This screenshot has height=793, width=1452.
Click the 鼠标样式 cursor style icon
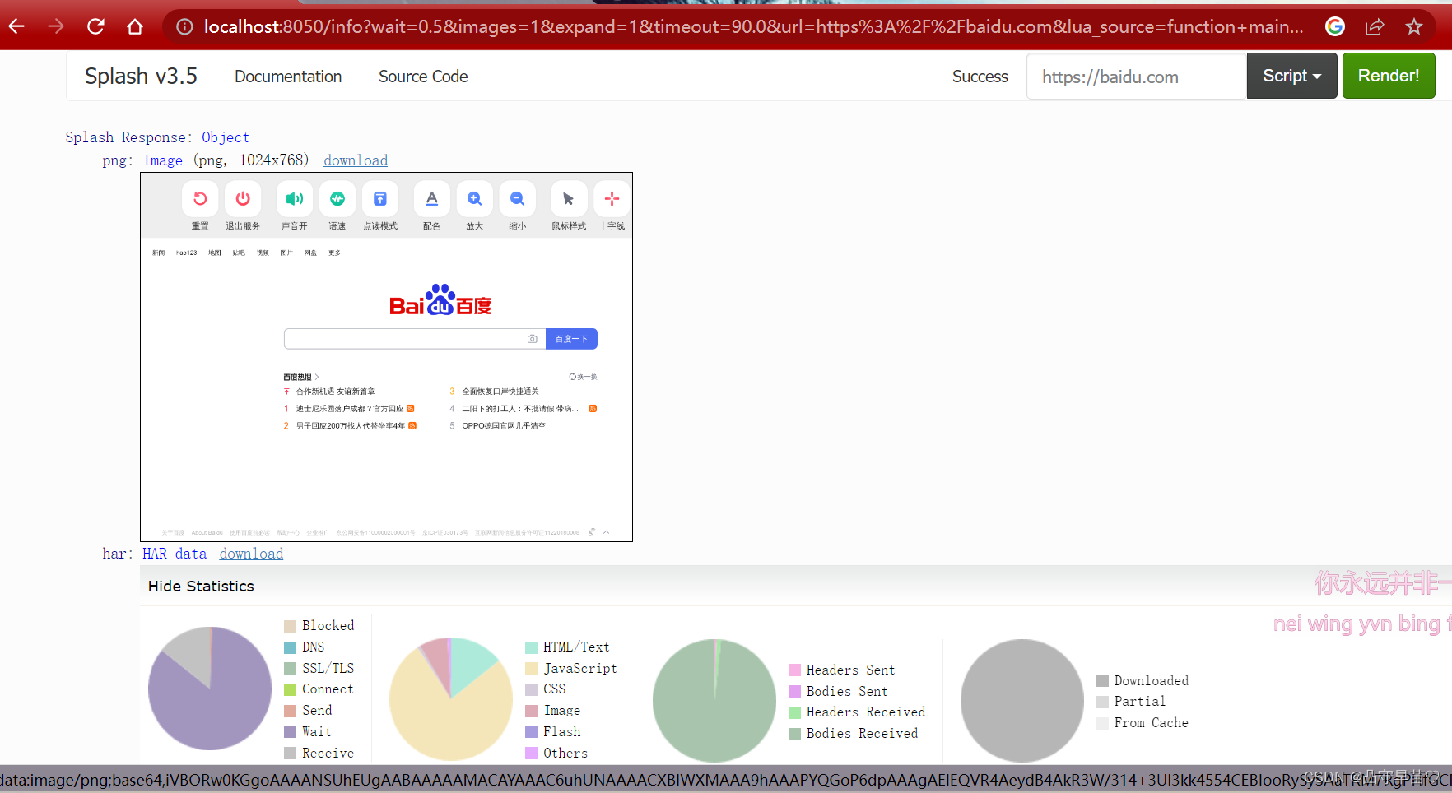pyautogui.click(x=569, y=199)
